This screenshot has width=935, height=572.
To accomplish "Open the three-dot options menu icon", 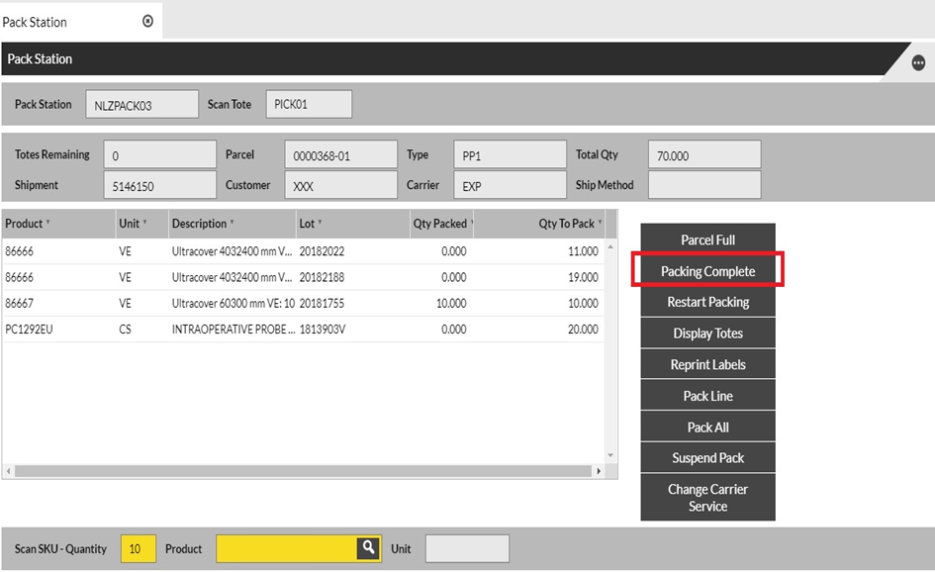I will [x=918, y=63].
